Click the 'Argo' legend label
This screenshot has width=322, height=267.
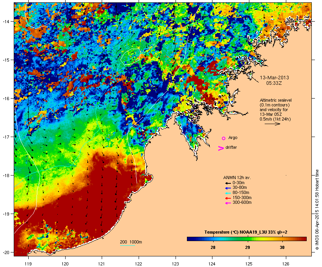click(233, 137)
